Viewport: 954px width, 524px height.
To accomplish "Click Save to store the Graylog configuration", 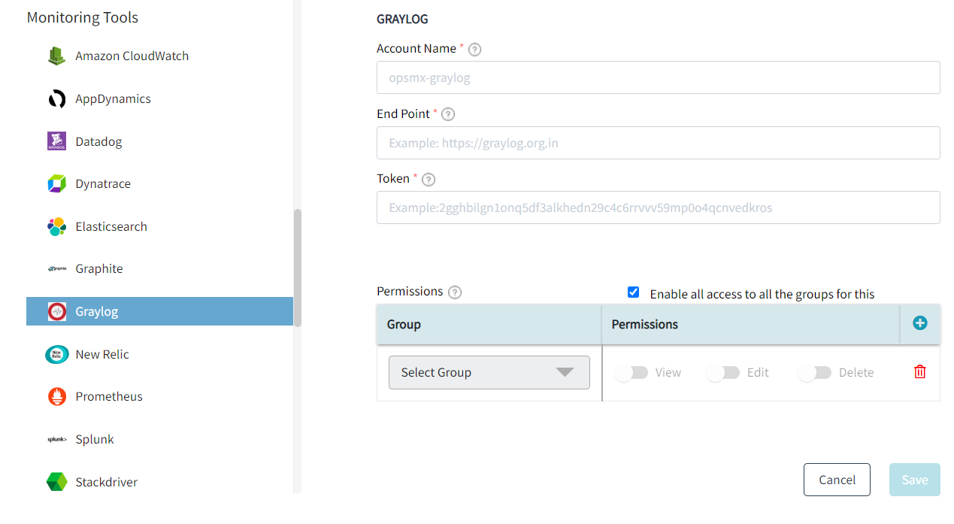I will click(x=914, y=479).
